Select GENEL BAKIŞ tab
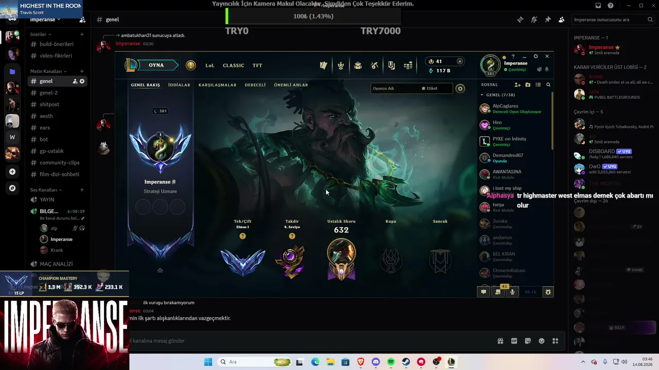The height and width of the screenshot is (370, 659). tap(145, 85)
